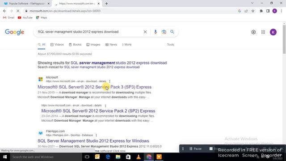This screenshot has height=161, width=286.
Task: Close the FileHippo Popular Software tab
Action: pyautogui.click(x=49, y=4)
